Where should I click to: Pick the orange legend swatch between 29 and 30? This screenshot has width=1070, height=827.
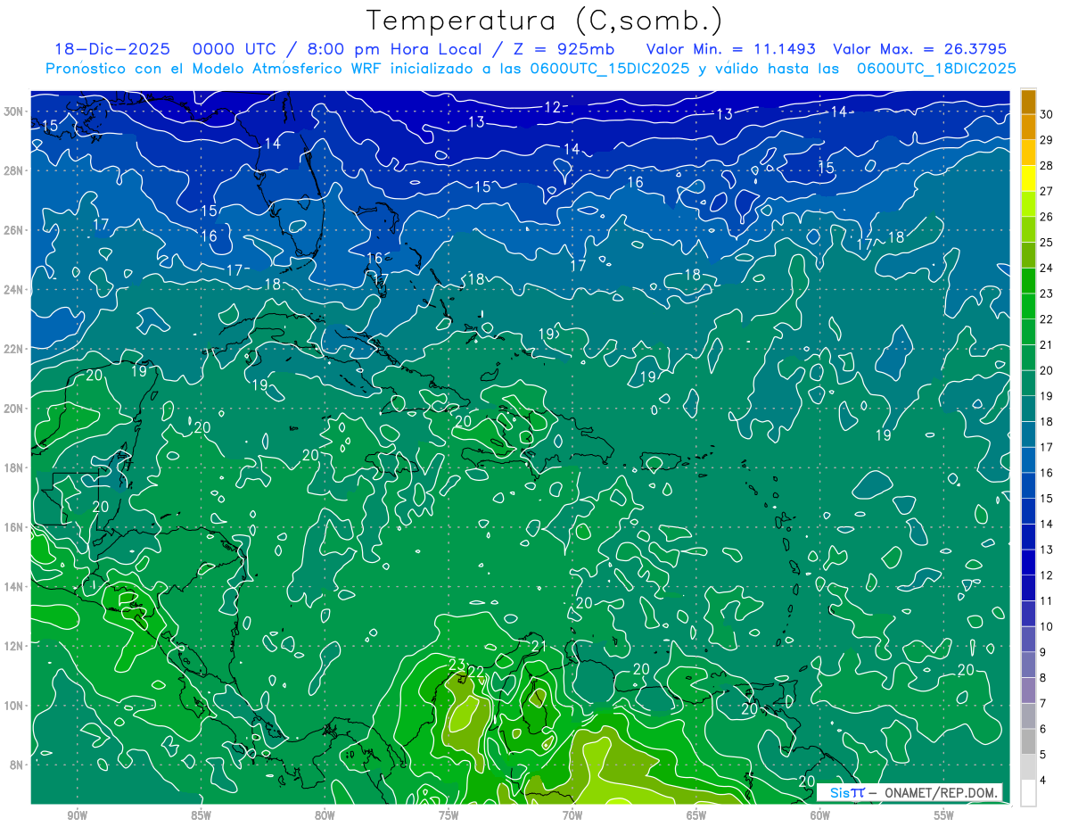[x=1028, y=127]
